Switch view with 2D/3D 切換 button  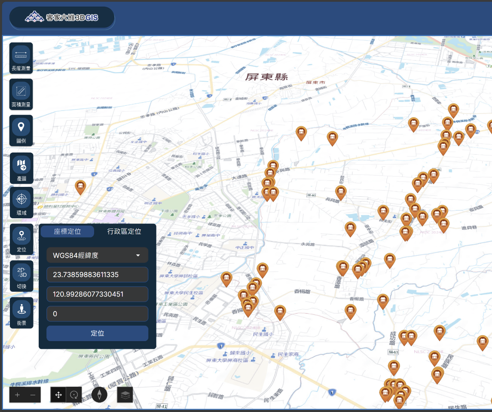tap(21, 276)
